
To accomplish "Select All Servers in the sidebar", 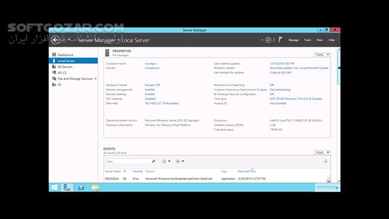I will [x=65, y=66].
